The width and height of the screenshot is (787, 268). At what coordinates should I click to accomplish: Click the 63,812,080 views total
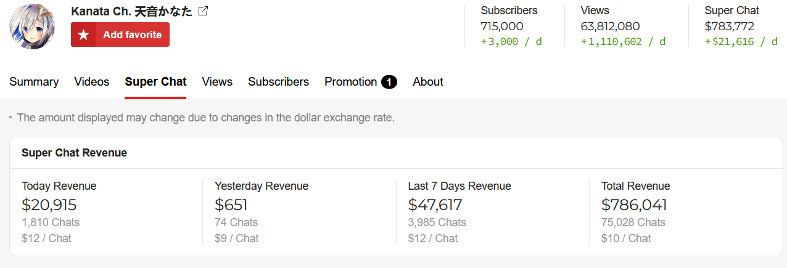[x=611, y=26]
